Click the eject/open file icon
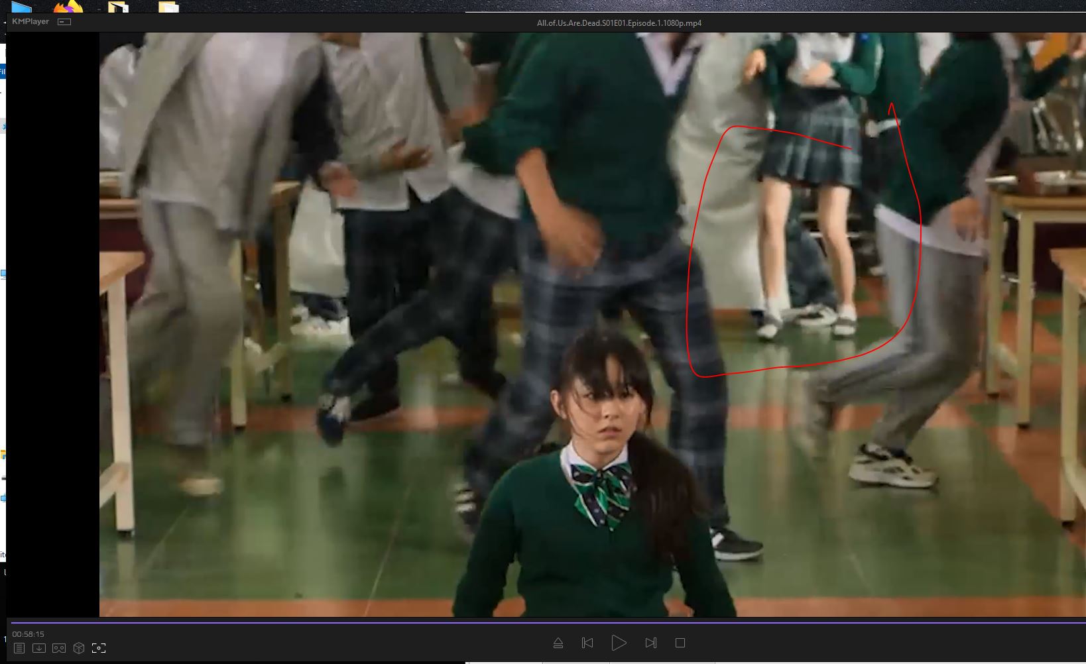This screenshot has height=664, width=1086. (x=558, y=643)
